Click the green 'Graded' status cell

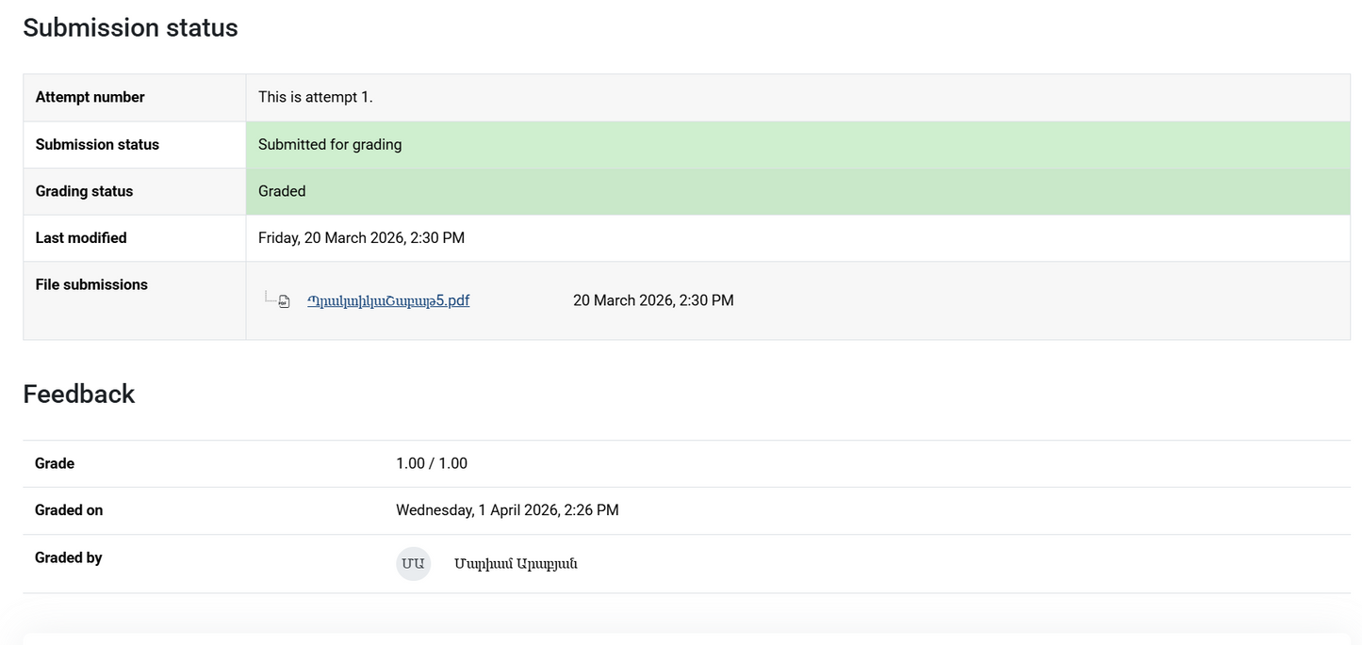point(798,191)
